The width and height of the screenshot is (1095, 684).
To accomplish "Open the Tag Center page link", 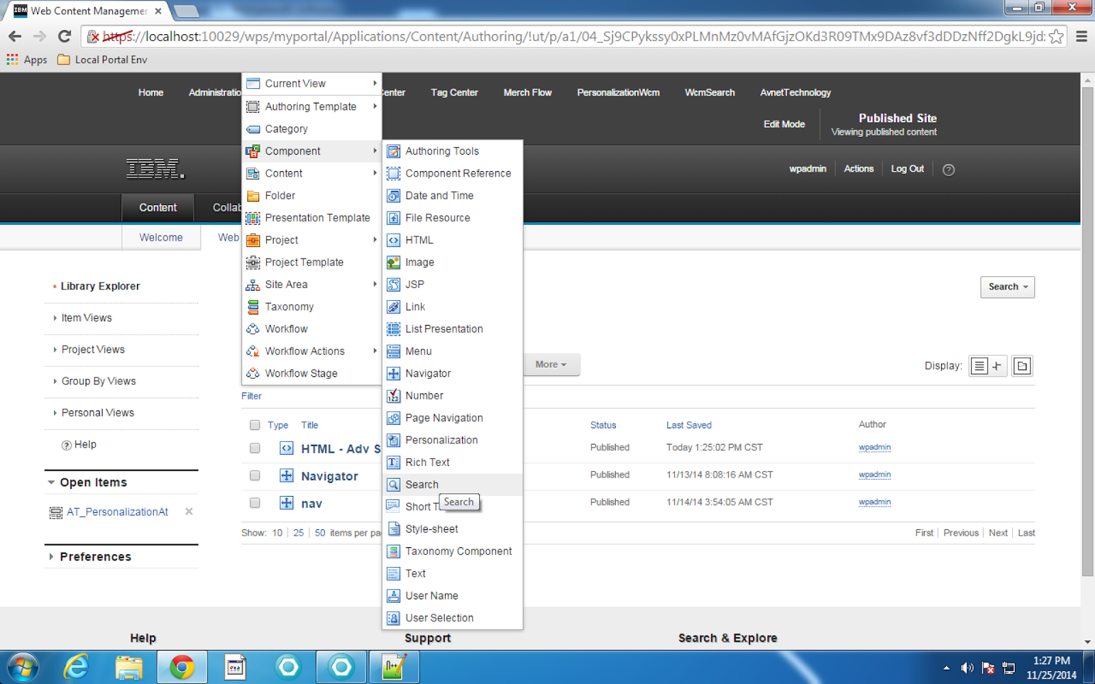I will (454, 92).
